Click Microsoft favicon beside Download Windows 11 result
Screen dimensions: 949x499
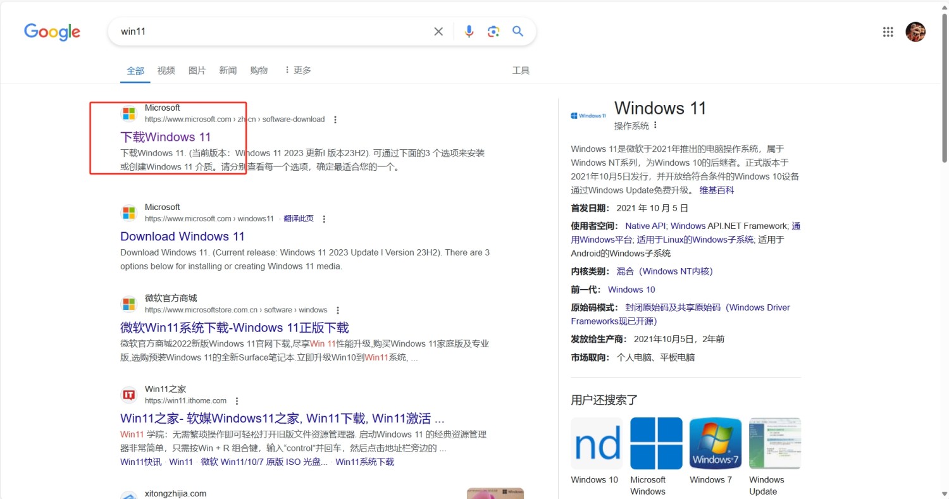click(129, 213)
